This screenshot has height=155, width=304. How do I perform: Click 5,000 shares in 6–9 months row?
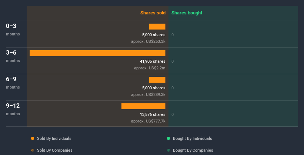[154, 88]
